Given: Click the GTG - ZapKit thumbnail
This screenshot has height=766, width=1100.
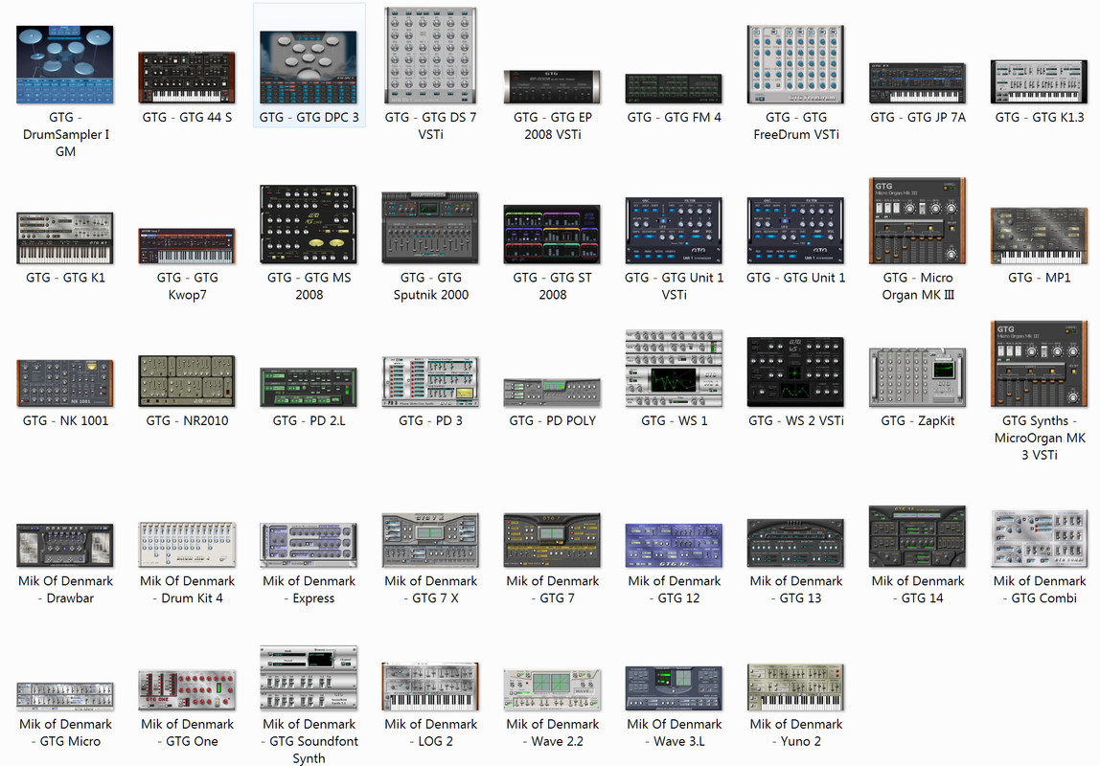Looking at the screenshot, I should [x=918, y=378].
